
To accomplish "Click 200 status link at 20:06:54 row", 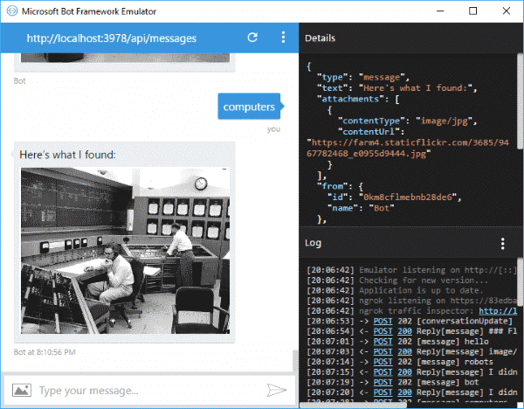I will [404, 331].
